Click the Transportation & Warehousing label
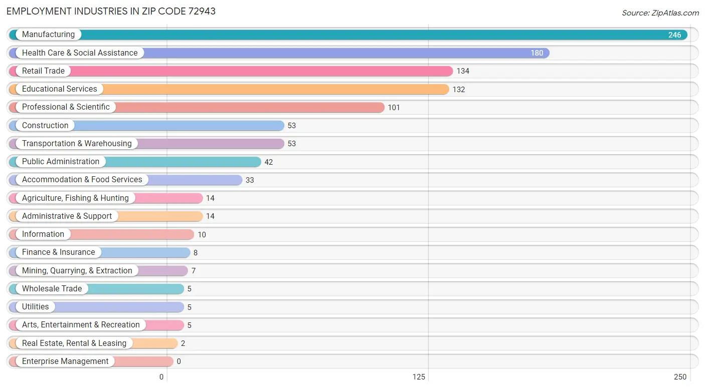705x389 pixels. tap(77, 143)
